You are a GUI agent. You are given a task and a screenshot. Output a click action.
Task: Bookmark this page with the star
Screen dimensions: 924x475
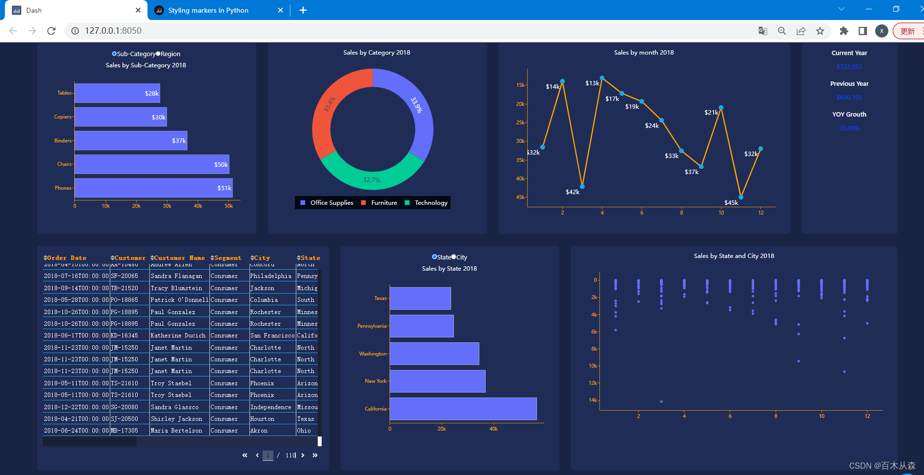click(820, 31)
